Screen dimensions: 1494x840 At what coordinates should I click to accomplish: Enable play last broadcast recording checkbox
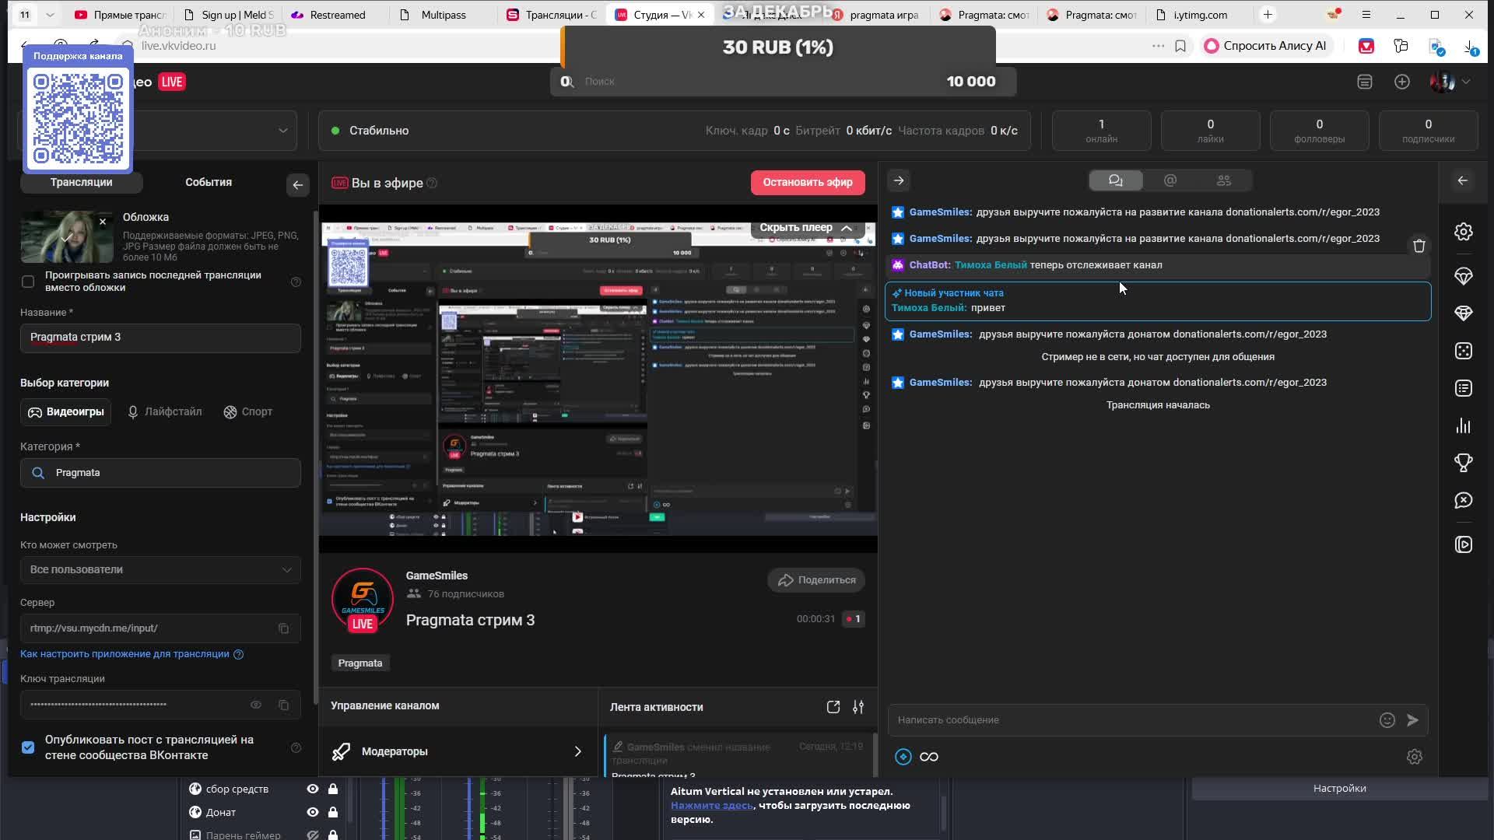point(28,282)
